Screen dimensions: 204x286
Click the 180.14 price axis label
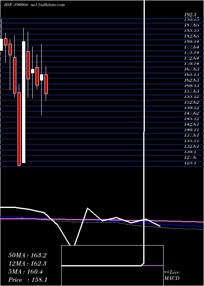[x=191, y=41]
